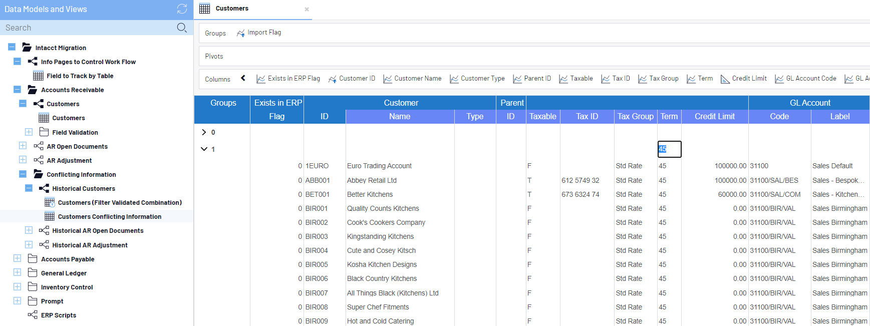Click the search magnifier icon
870x326 pixels.
pos(182,28)
